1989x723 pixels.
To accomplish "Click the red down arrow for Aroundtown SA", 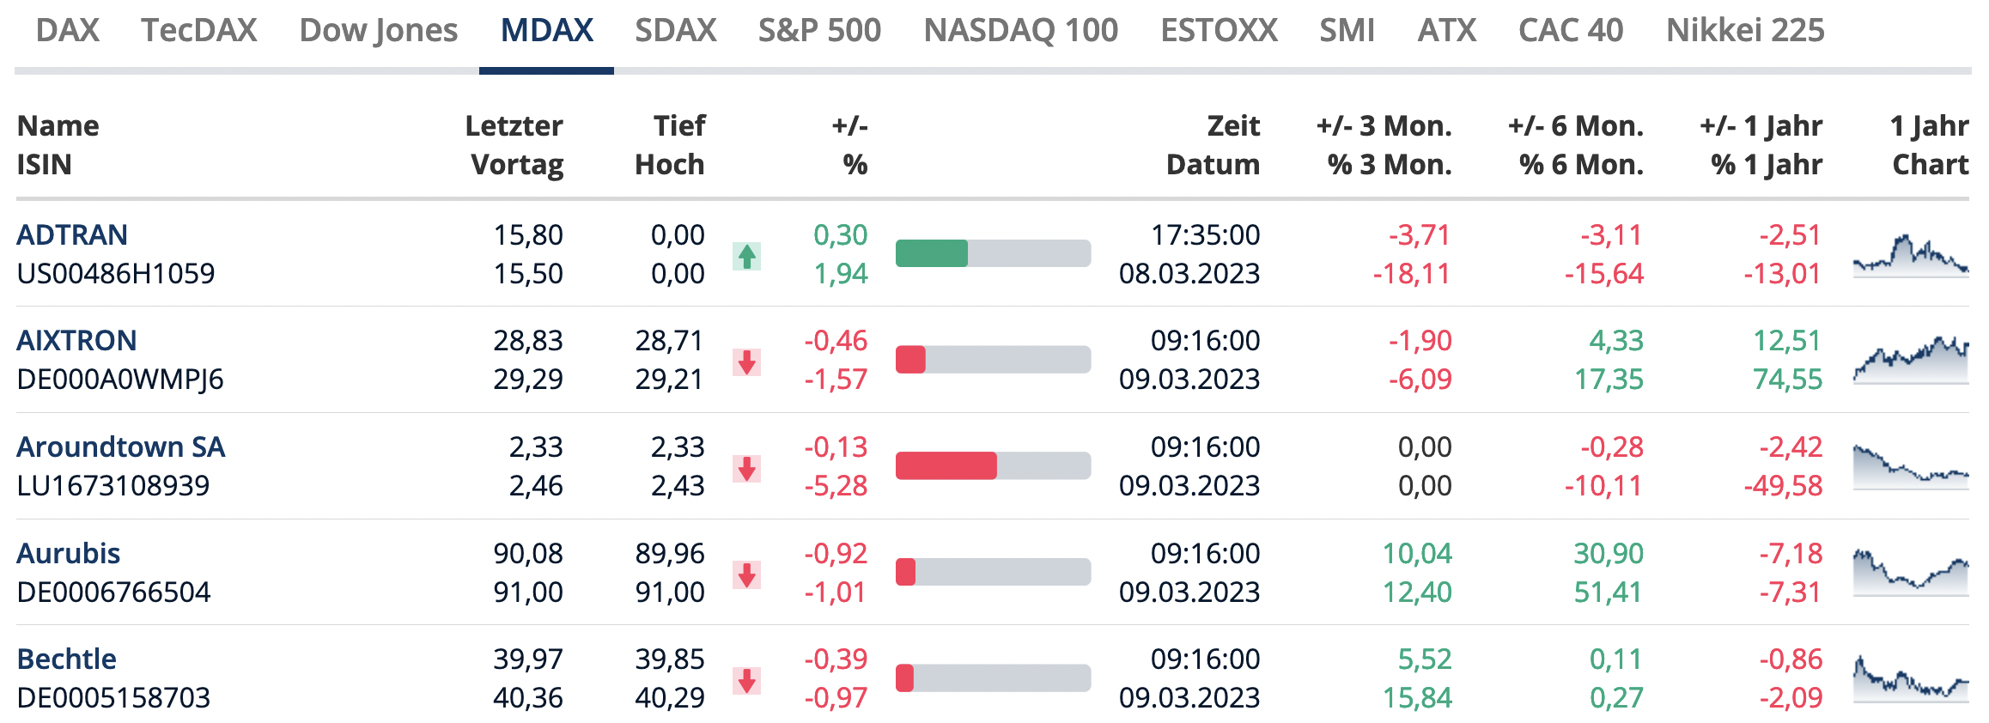I will pos(746,468).
